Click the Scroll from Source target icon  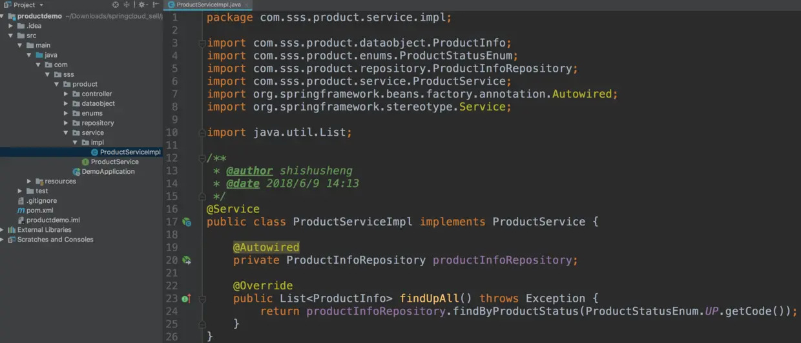(116, 5)
